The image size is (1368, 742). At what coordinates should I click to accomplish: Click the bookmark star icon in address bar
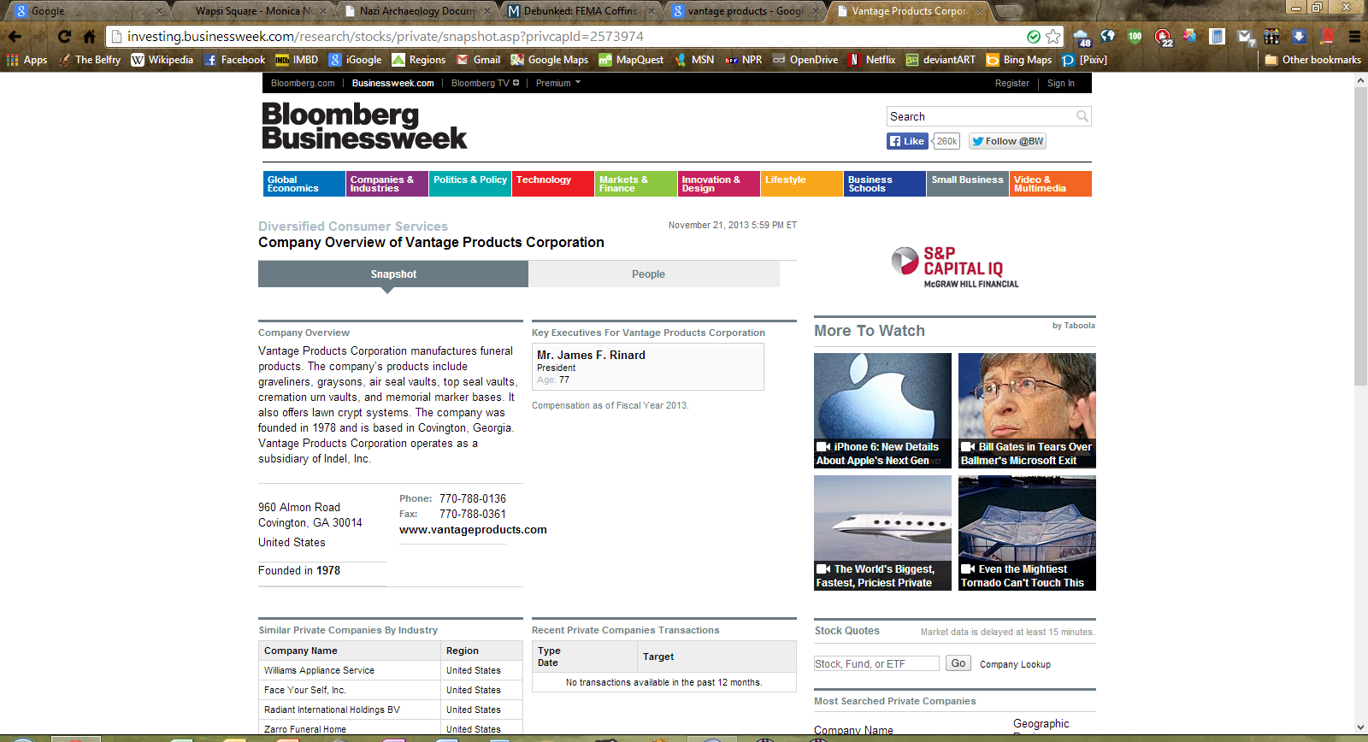[1053, 37]
